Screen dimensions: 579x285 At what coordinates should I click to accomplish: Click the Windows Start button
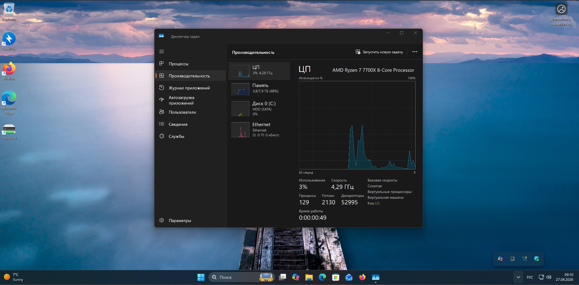pyautogui.click(x=201, y=277)
